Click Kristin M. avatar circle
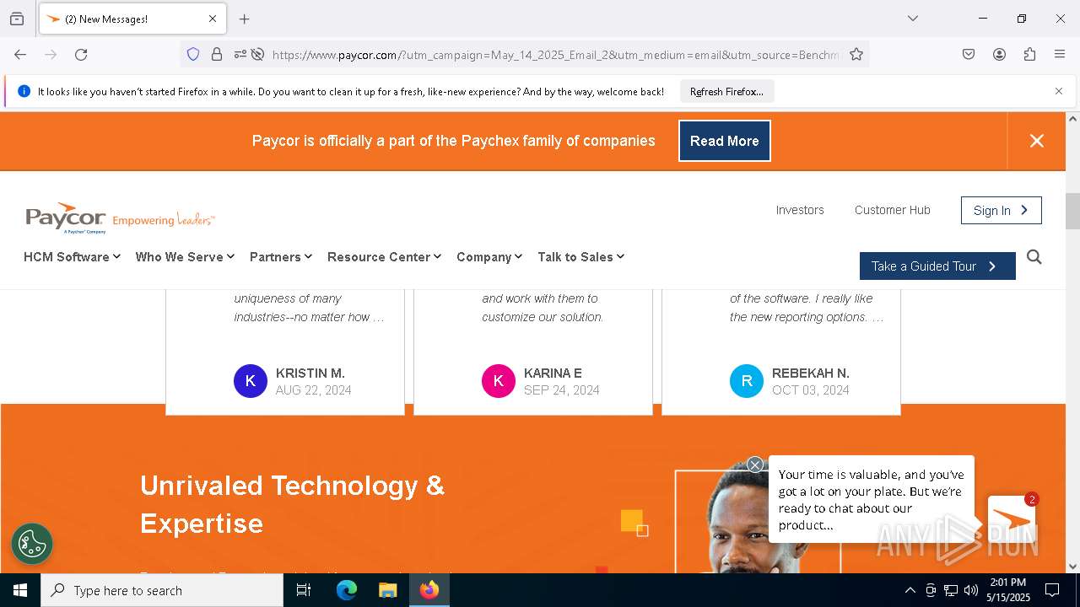This screenshot has height=607, width=1080. pyautogui.click(x=251, y=381)
